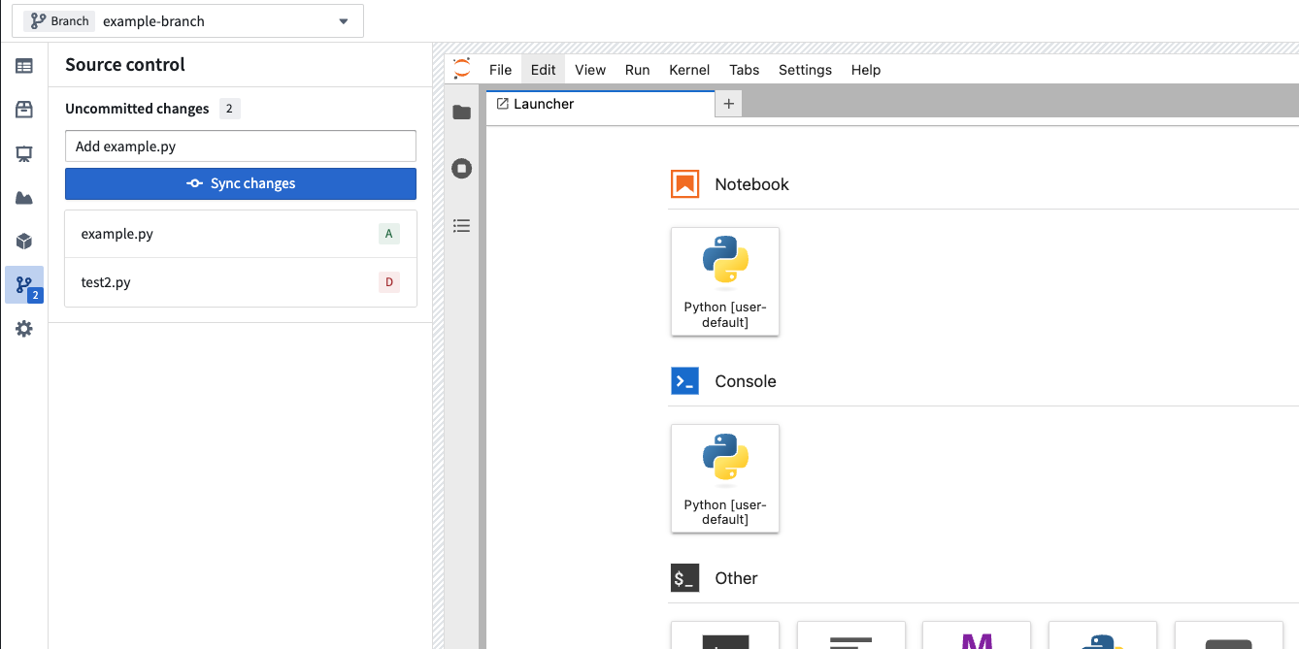Open the View menu
1299x649 pixels.
(x=590, y=70)
